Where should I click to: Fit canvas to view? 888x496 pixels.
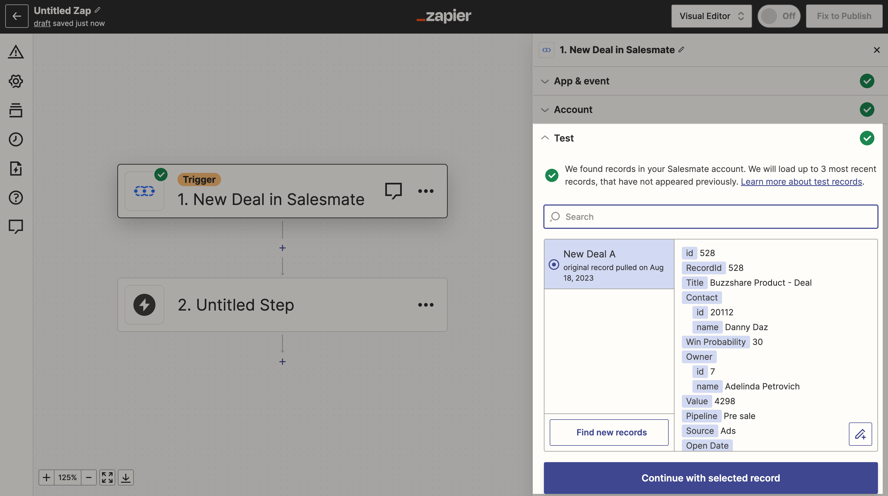(x=107, y=477)
